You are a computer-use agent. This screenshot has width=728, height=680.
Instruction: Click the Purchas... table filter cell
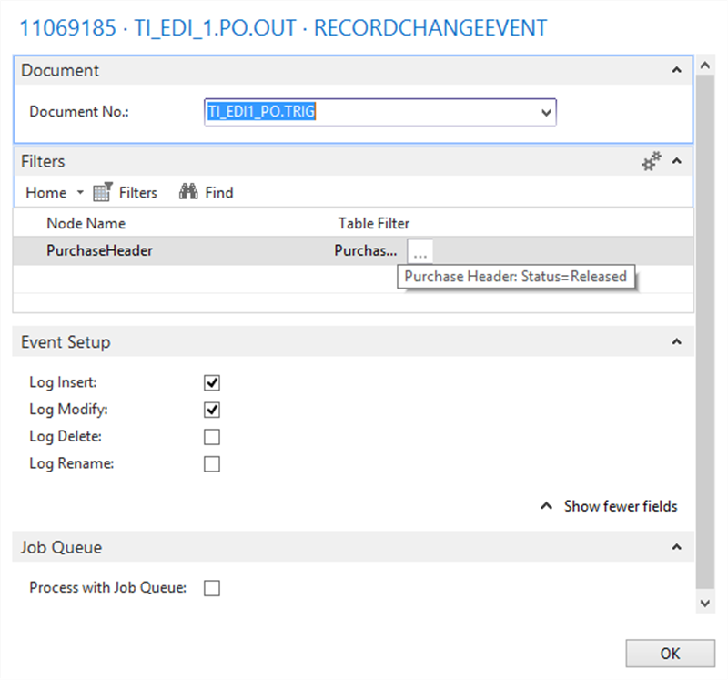pyautogui.click(x=366, y=251)
